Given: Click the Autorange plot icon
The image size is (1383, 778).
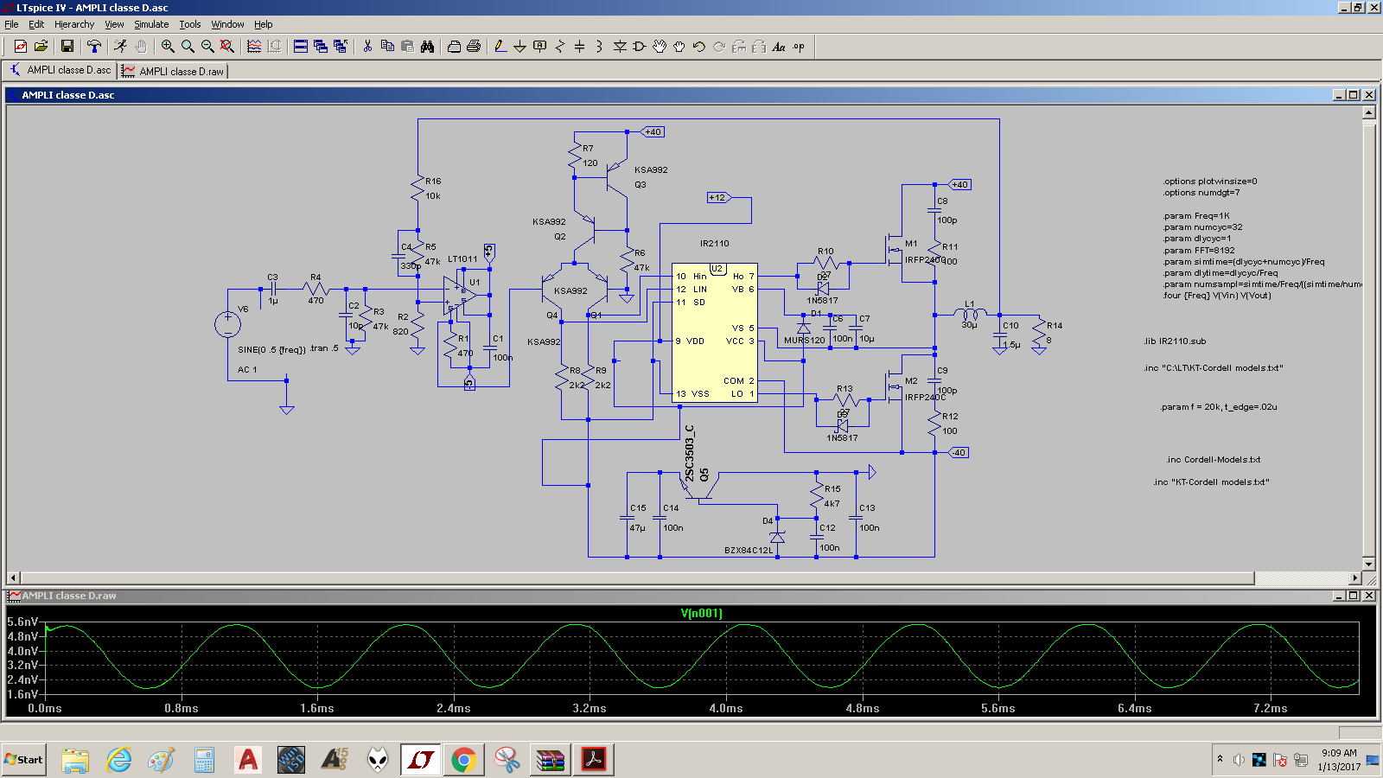Looking at the screenshot, I should pyautogui.click(x=254, y=47).
